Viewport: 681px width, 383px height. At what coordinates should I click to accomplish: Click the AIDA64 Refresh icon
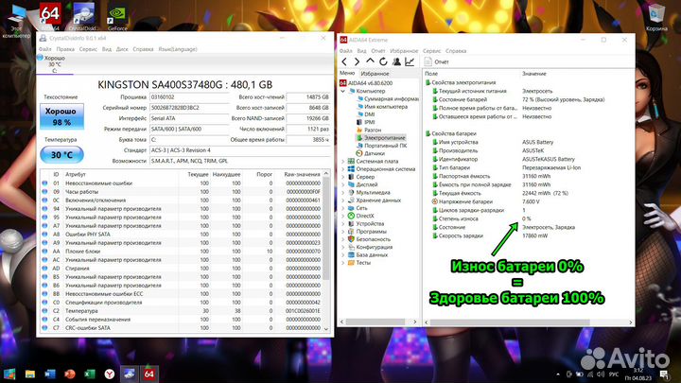(x=383, y=61)
